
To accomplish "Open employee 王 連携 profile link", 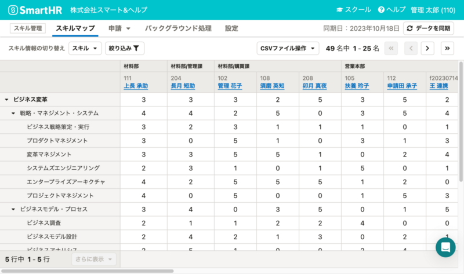I will coord(438,86).
